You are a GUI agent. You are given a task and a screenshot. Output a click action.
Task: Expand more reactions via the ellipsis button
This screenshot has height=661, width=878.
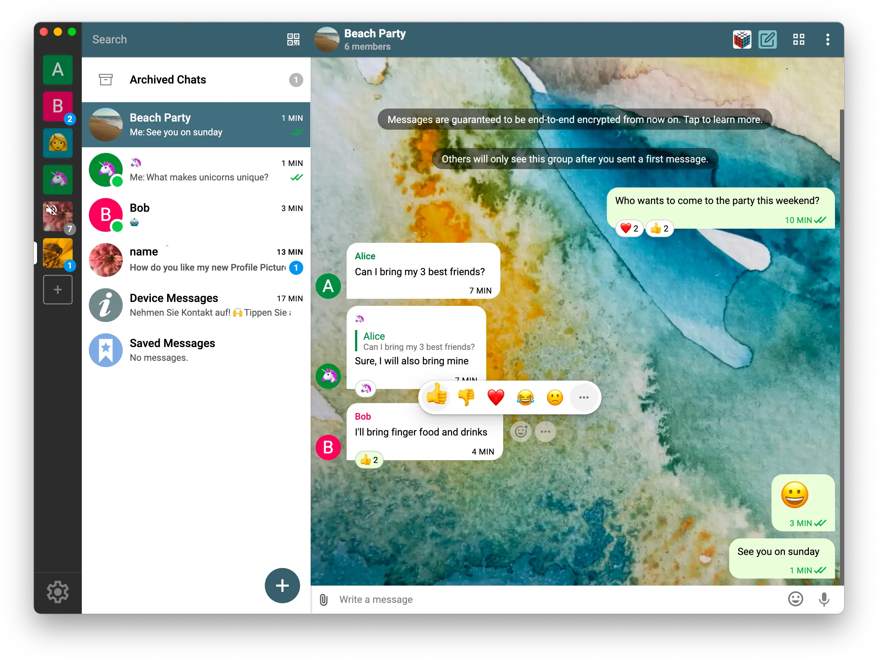[584, 397]
